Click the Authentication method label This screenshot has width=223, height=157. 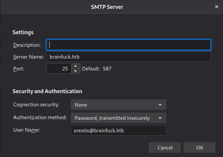coord(40,118)
